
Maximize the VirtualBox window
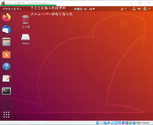(140, 3)
